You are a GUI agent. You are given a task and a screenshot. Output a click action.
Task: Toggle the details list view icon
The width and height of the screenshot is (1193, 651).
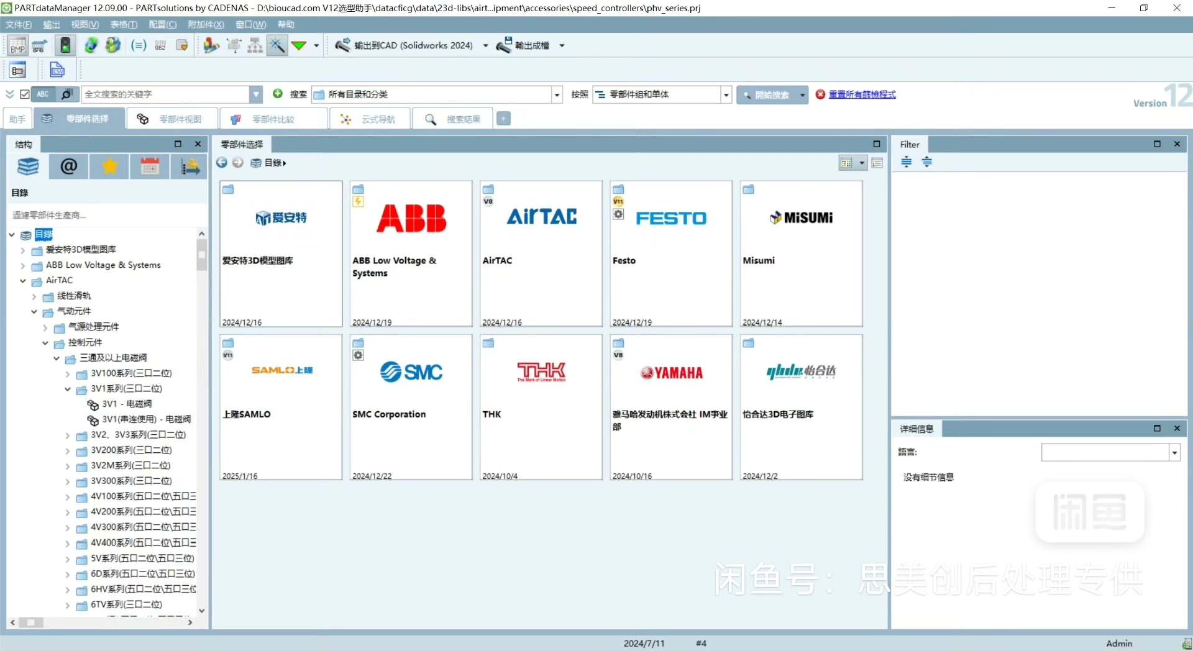click(x=877, y=163)
